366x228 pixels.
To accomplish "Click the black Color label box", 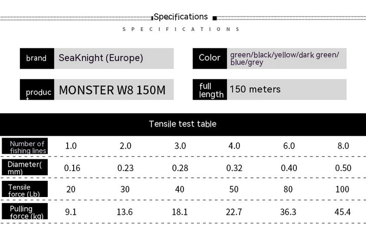I will [x=209, y=58].
